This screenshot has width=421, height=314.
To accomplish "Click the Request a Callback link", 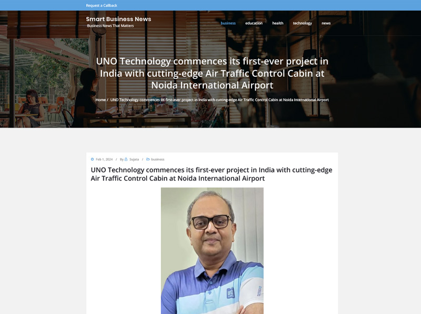I will click(x=102, y=5).
